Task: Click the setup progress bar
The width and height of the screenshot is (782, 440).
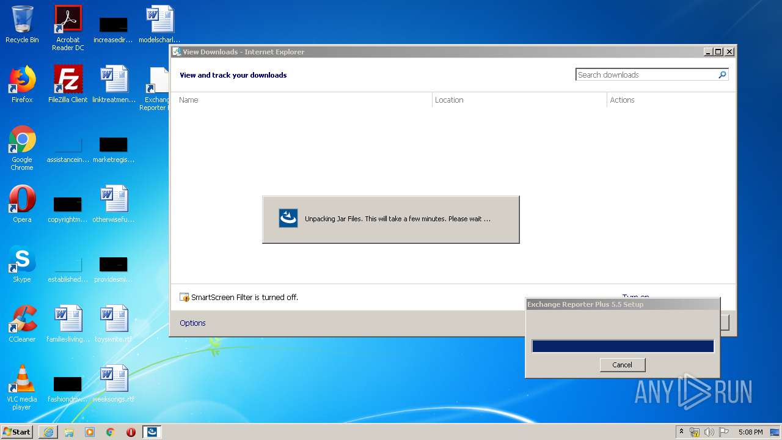Action: [x=623, y=346]
